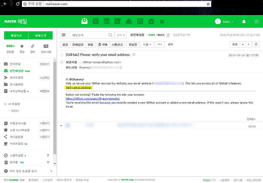263x183 pixels.
Task: Click the 번역 translate link
Action: click(x=171, y=45)
